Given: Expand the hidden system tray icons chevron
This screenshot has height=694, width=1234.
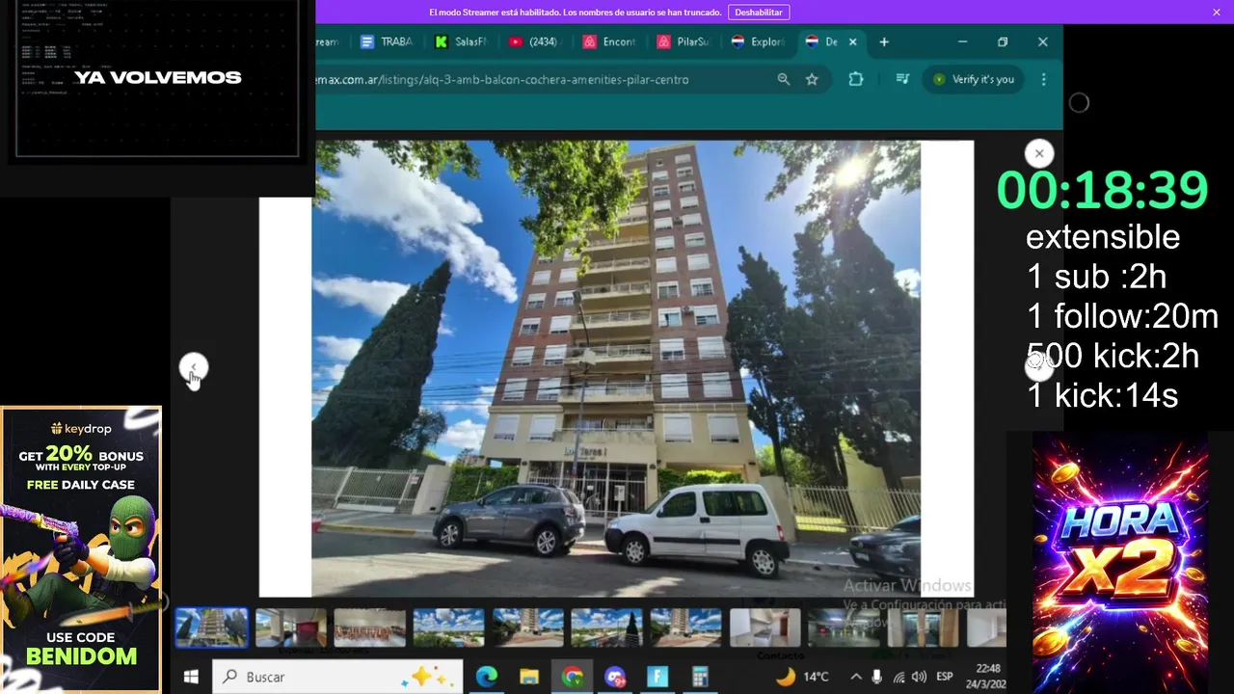Looking at the screenshot, I should [x=855, y=677].
